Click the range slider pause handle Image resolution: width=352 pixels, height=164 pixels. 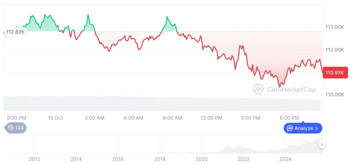pyautogui.click(x=323, y=144)
